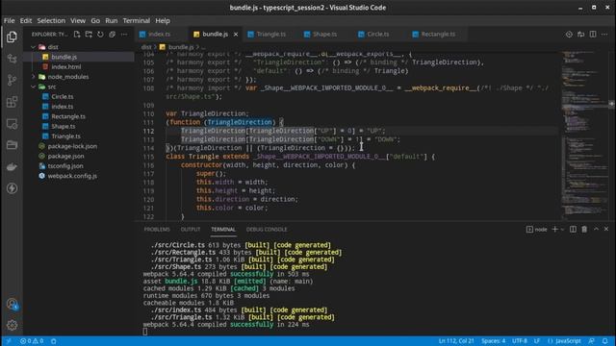Show the Problems panel tab
Screen dimensions: 616x346
point(157,230)
